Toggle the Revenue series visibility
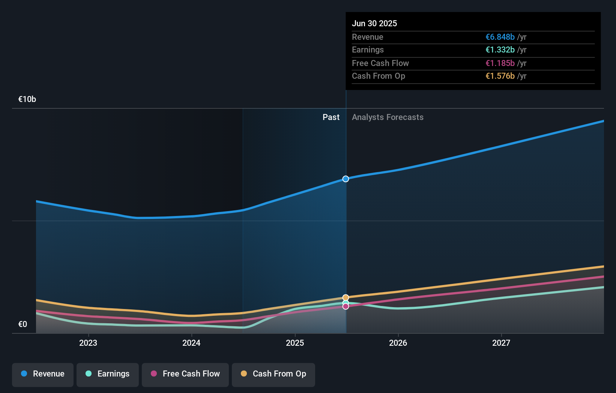 click(42, 375)
